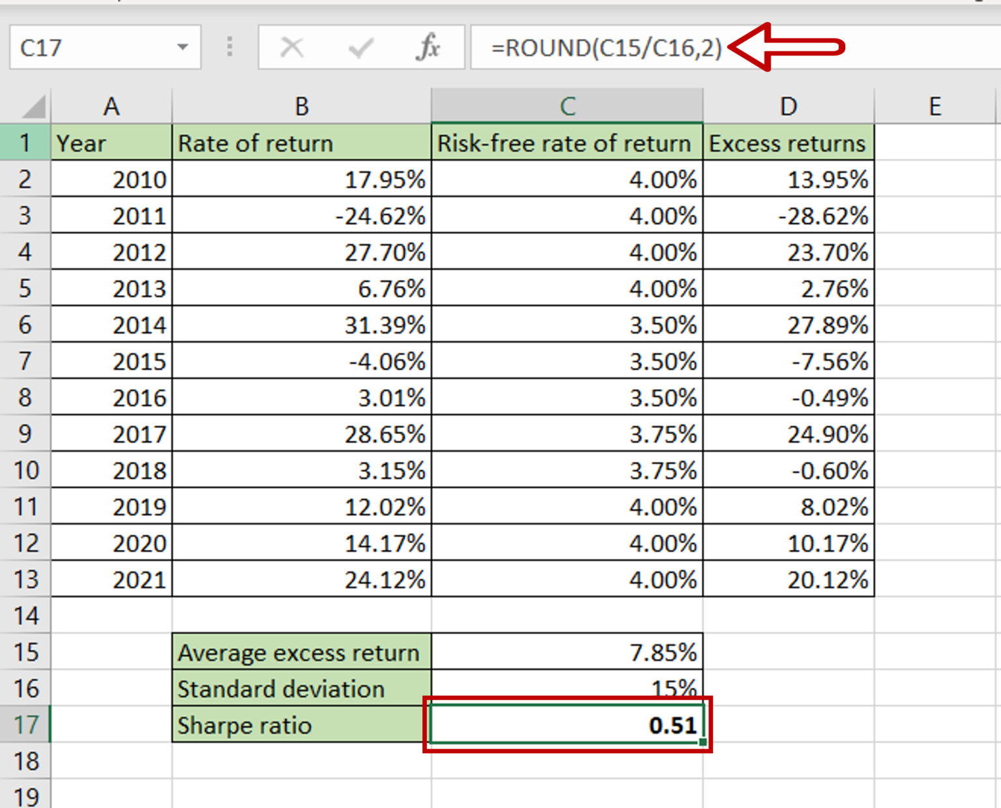Select row header 17
The width and height of the screenshot is (1001, 808).
coord(26,725)
